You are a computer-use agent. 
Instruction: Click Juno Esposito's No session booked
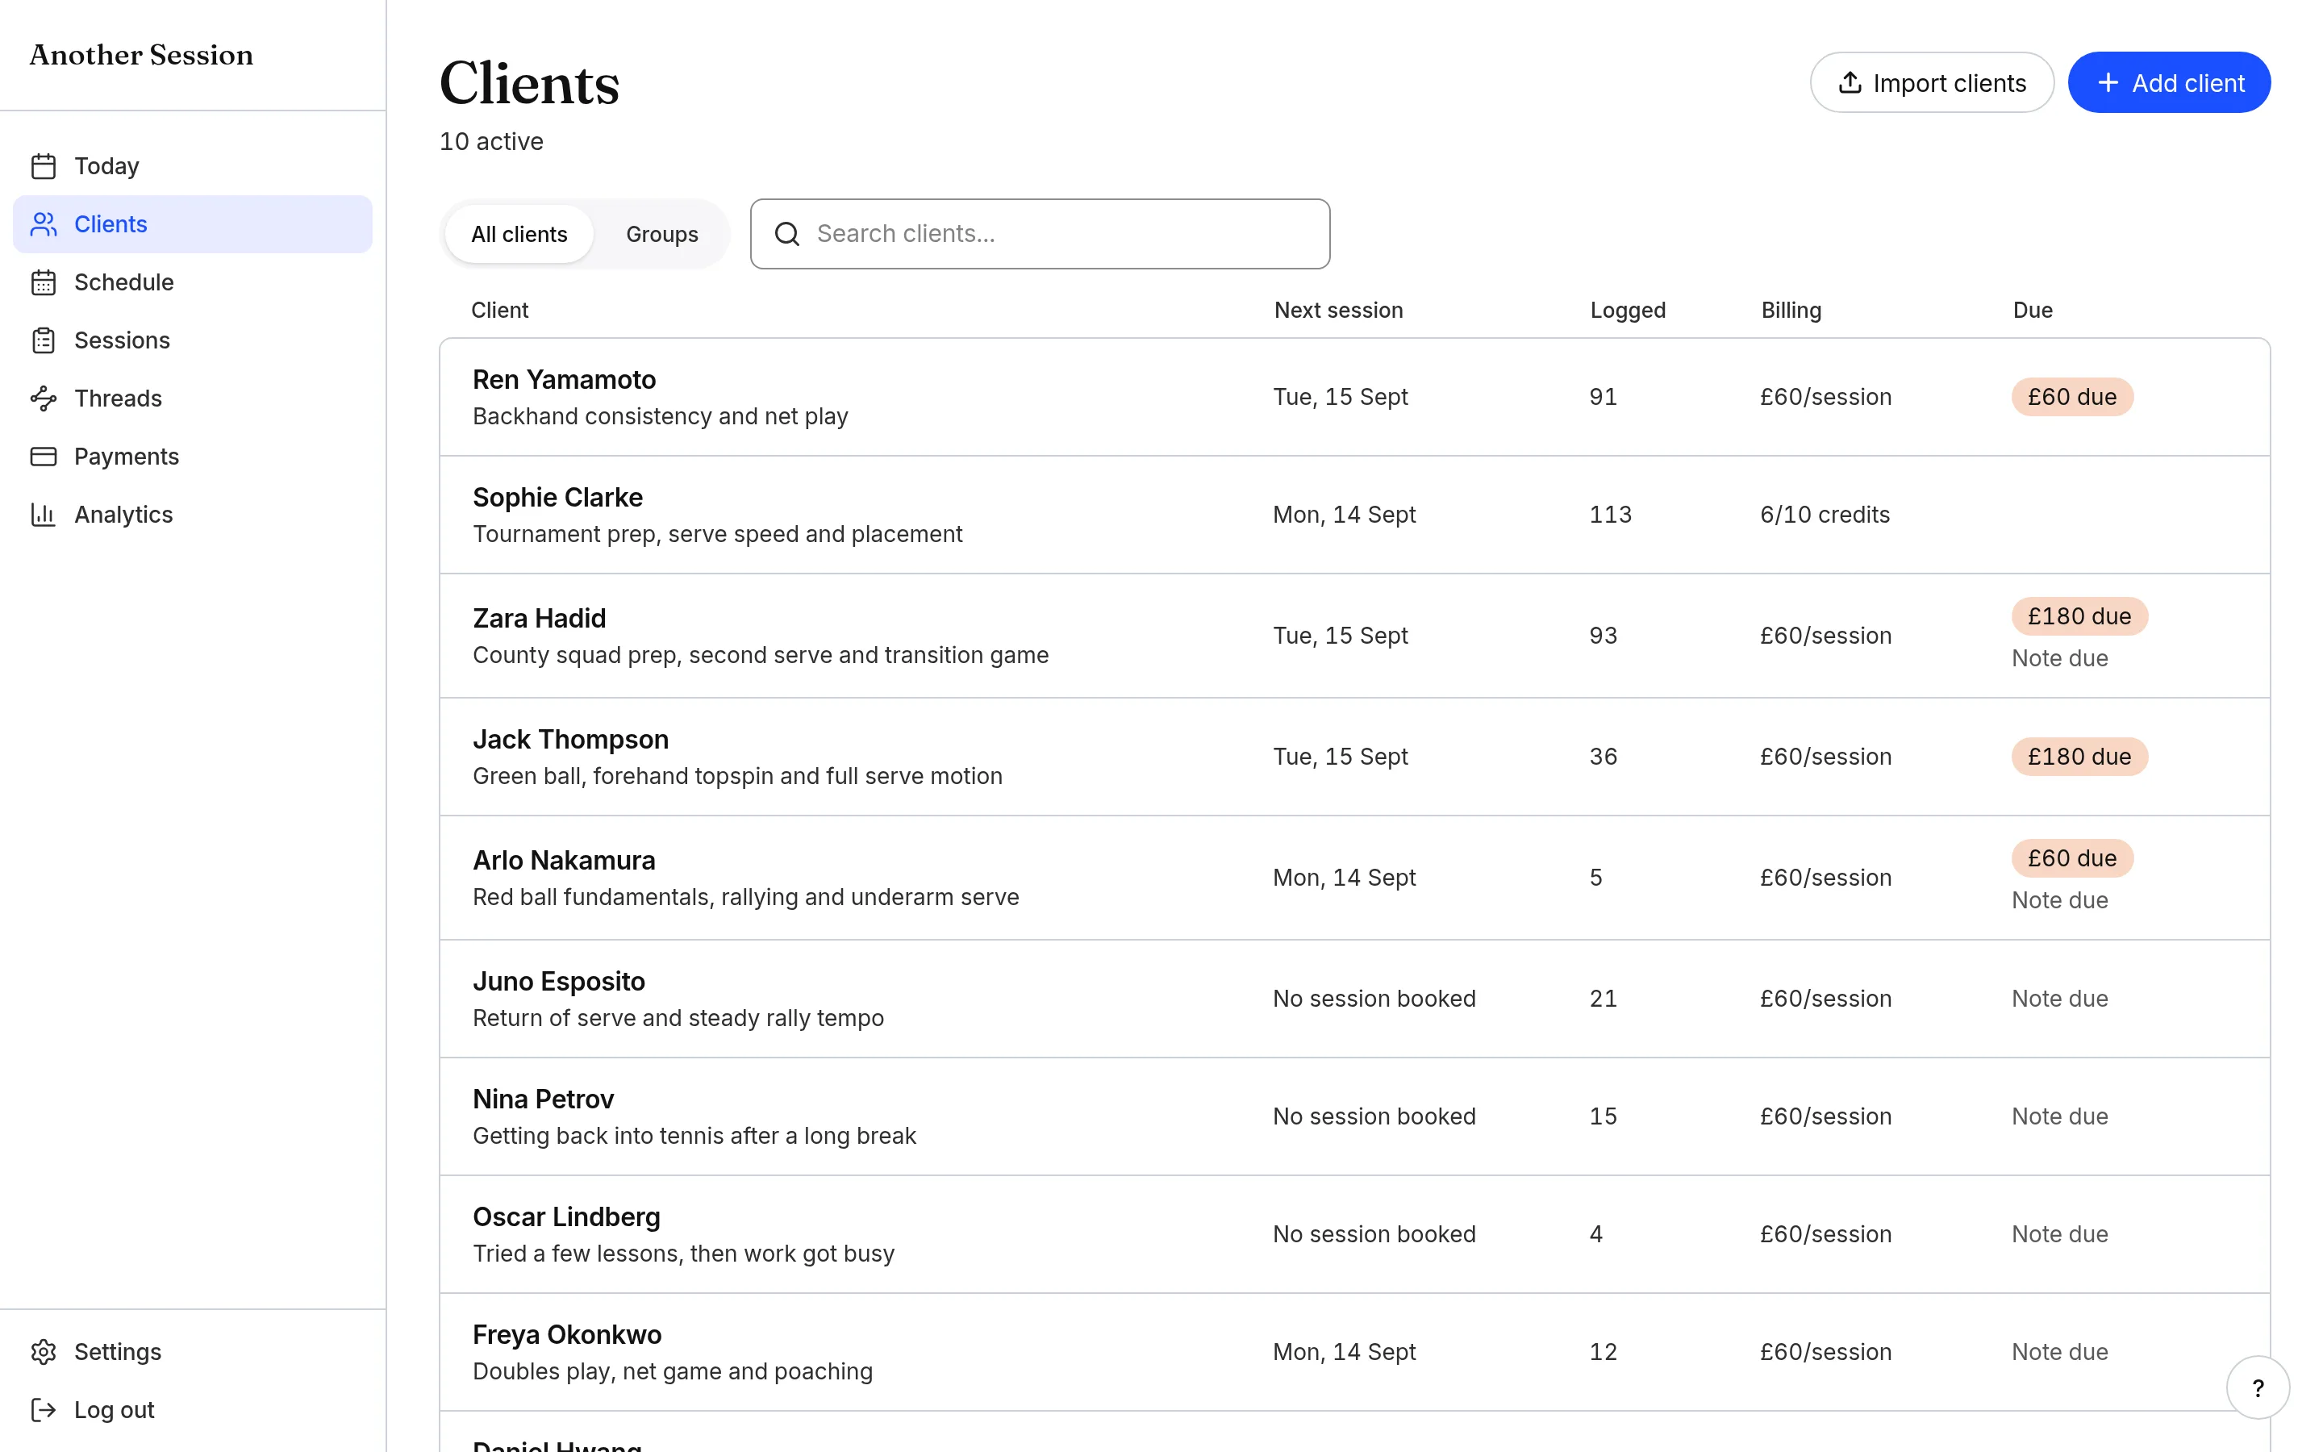[x=1374, y=999]
